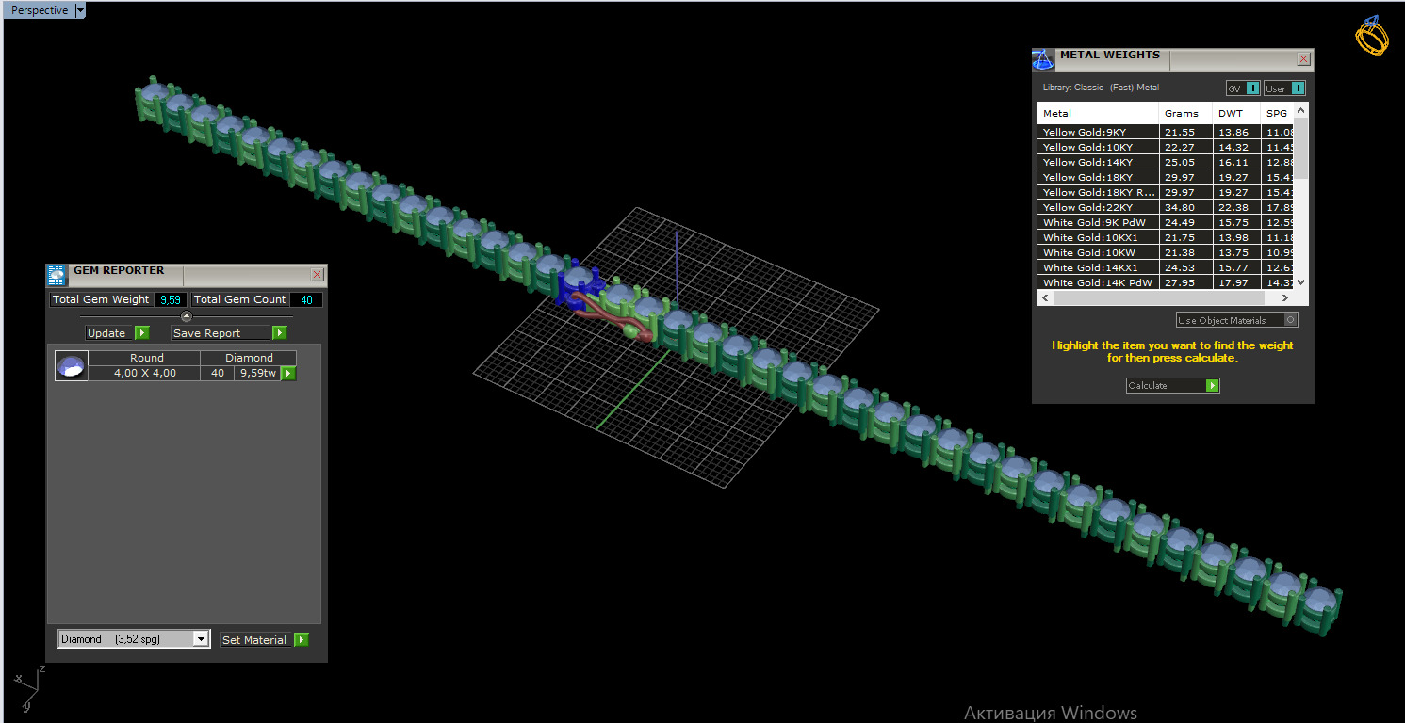Click the Metal column header
The image size is (1405, 723).
[x=1099, y=113]
